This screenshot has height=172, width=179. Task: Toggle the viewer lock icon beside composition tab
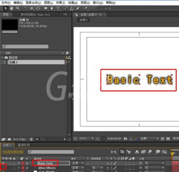pyautogui.click(x=76, y=15)
